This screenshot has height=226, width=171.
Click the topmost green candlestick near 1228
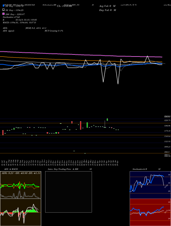pos(107,120)
